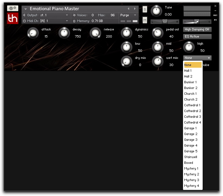
Task: Open the impulse None dropdown
Action: point(197,58)
